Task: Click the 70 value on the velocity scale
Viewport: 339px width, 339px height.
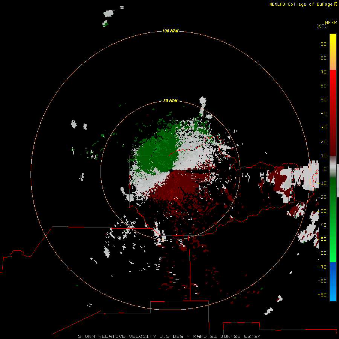Action: (x=324, y=72)
